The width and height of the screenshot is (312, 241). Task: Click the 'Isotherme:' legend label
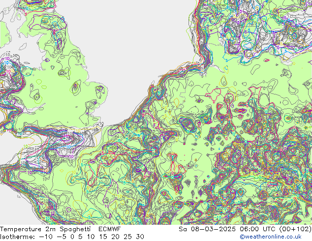18,237
